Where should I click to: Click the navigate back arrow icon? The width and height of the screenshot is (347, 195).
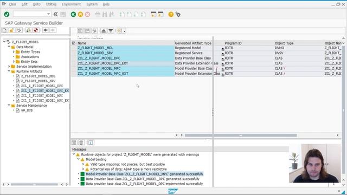[46, 30]
